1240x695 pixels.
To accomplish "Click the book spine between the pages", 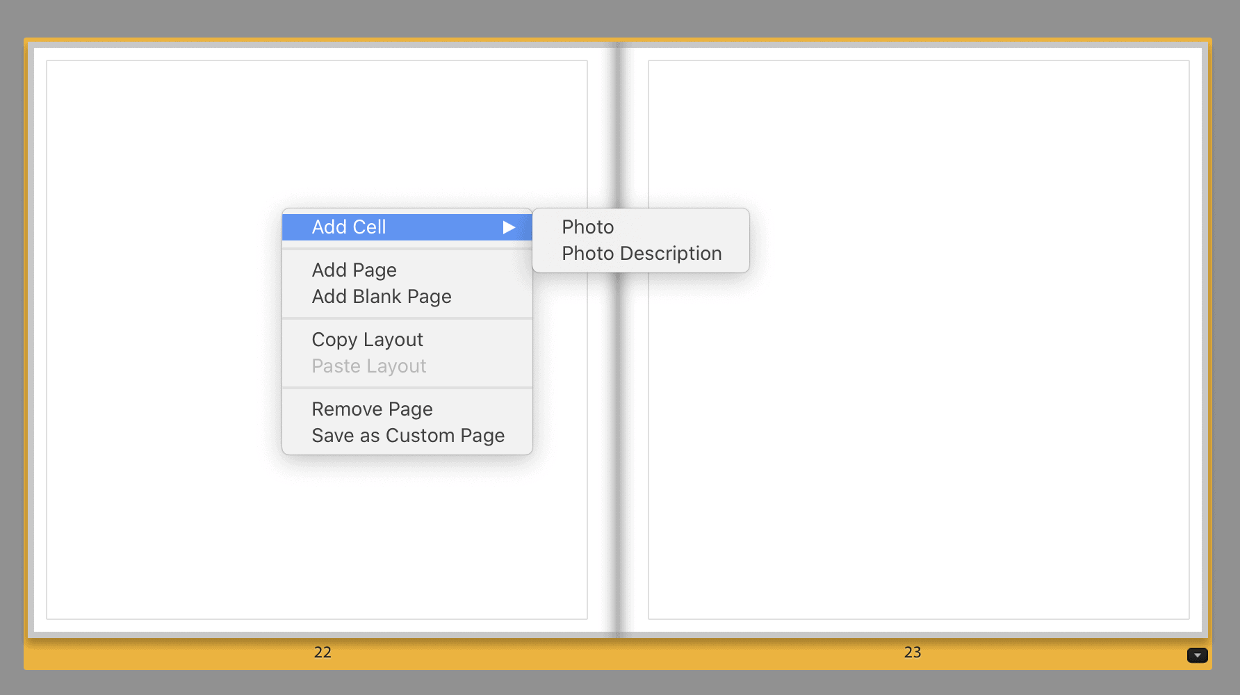I will click(617, 486).
